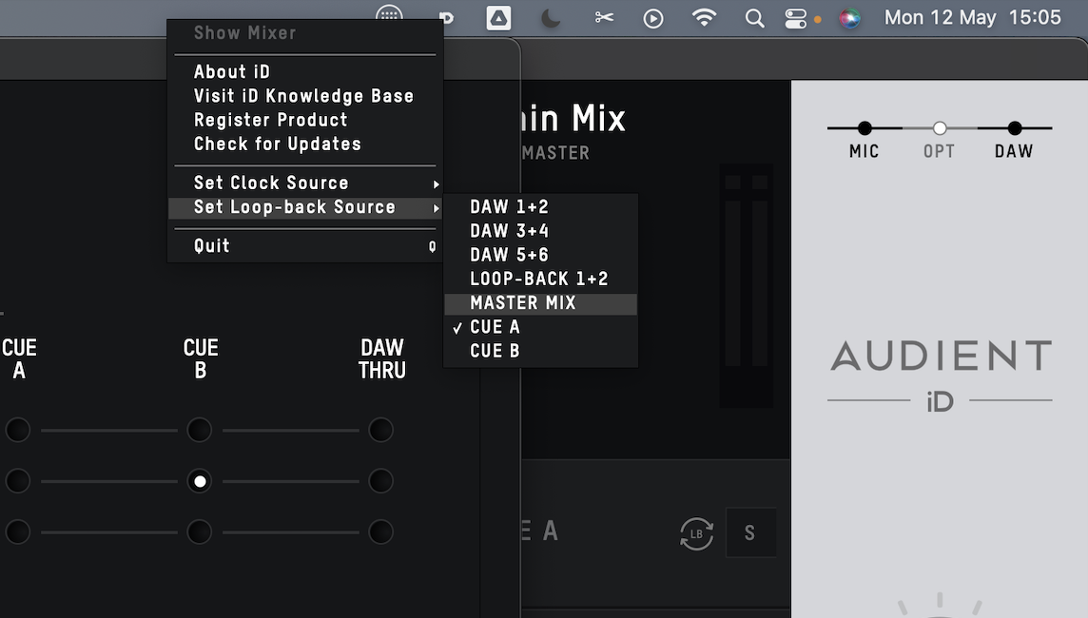Choose MASTER MIX as loop-back source
This screenshot has width=1088, height=618.
coord(540,303)
